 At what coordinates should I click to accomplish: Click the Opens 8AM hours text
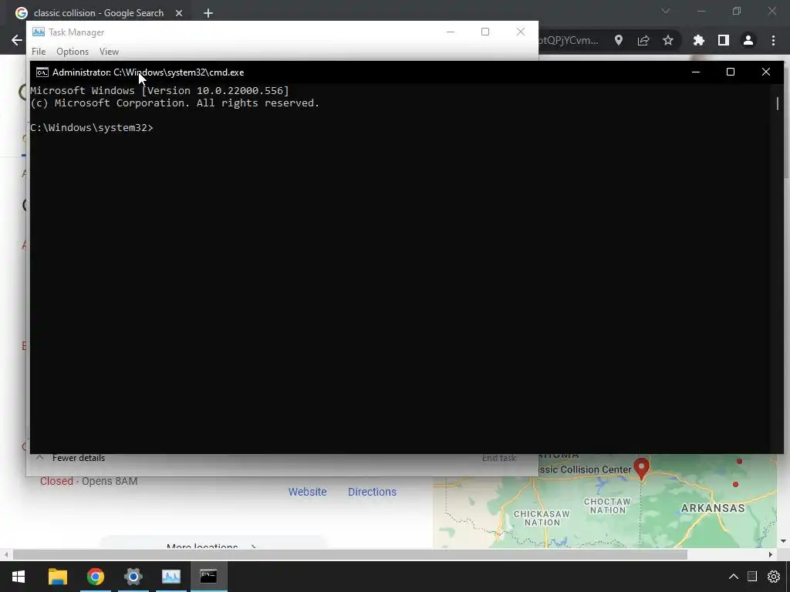tap(110, 481)
